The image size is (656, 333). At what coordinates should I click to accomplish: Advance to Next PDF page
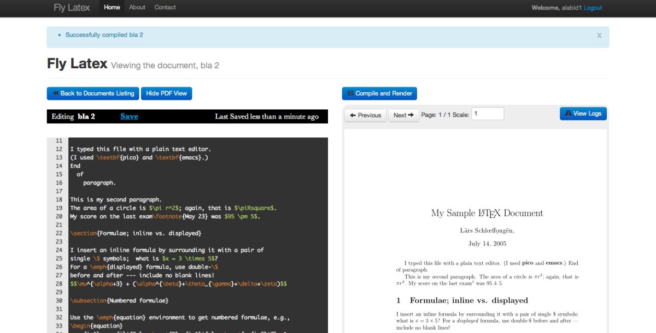[403, 115]
